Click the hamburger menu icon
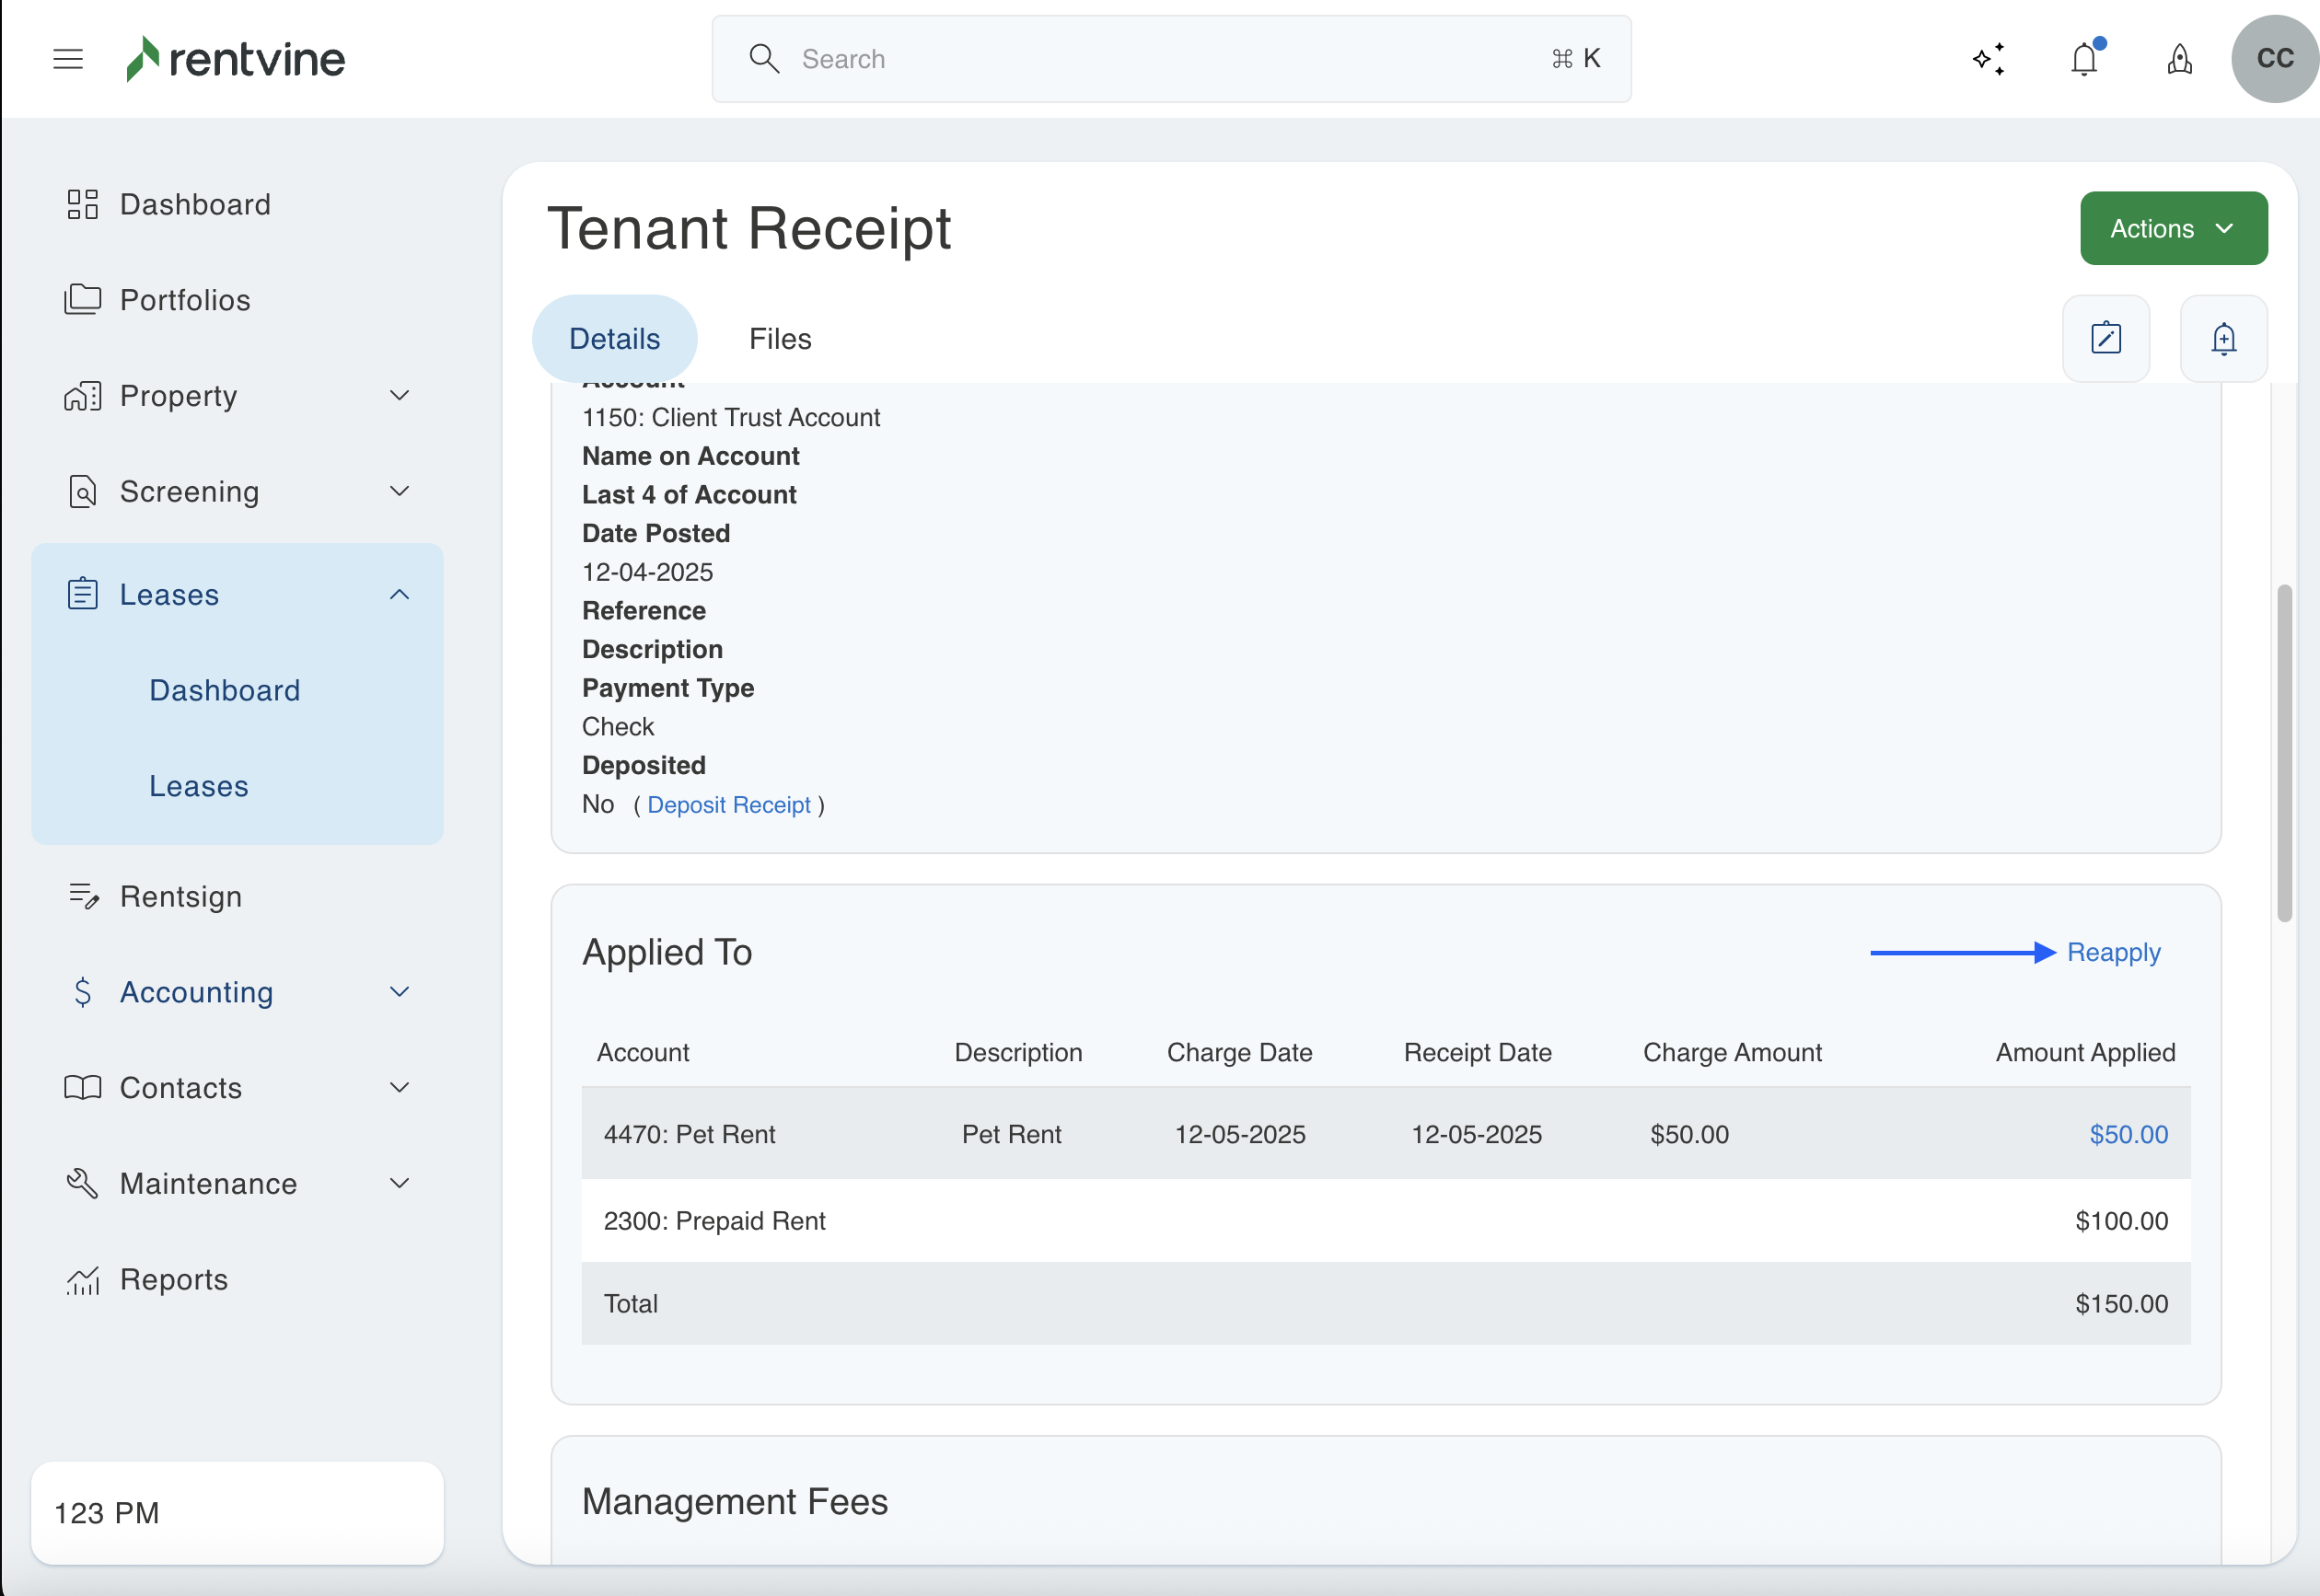Screen dimensions: 2320x1596 coord(68,59)
